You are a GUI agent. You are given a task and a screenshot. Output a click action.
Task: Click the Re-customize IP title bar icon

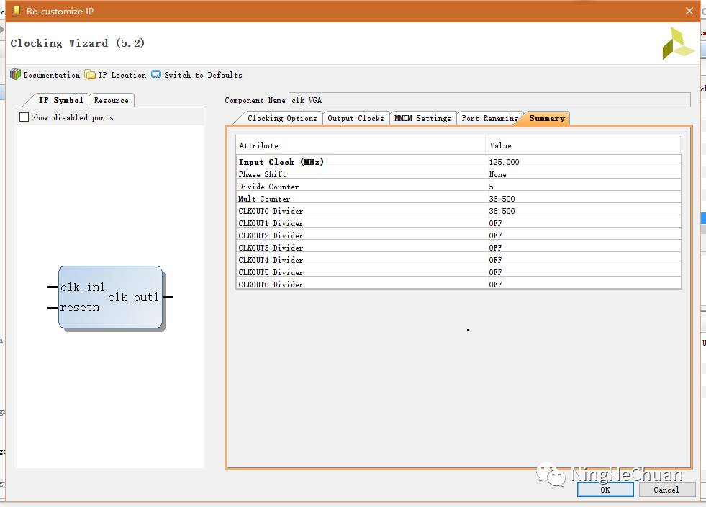point(15,11)
